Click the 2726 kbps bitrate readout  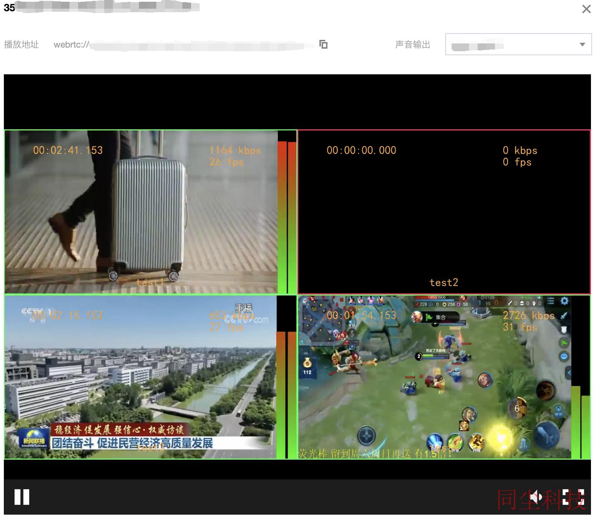pyautogui.click(x=528, y=316)
